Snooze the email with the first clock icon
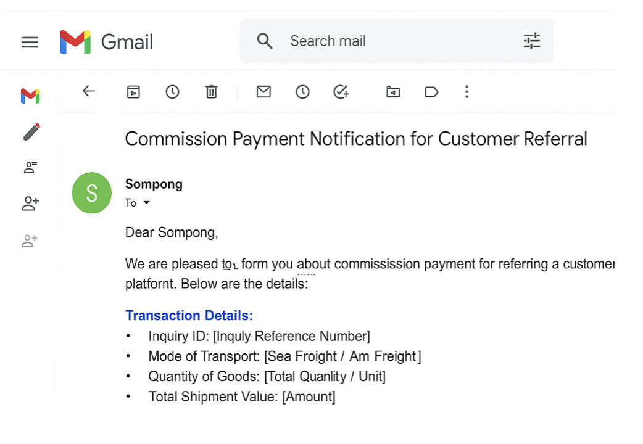This screenshot has width=643, height=444. pyautogui.click(x=172, y=91)
